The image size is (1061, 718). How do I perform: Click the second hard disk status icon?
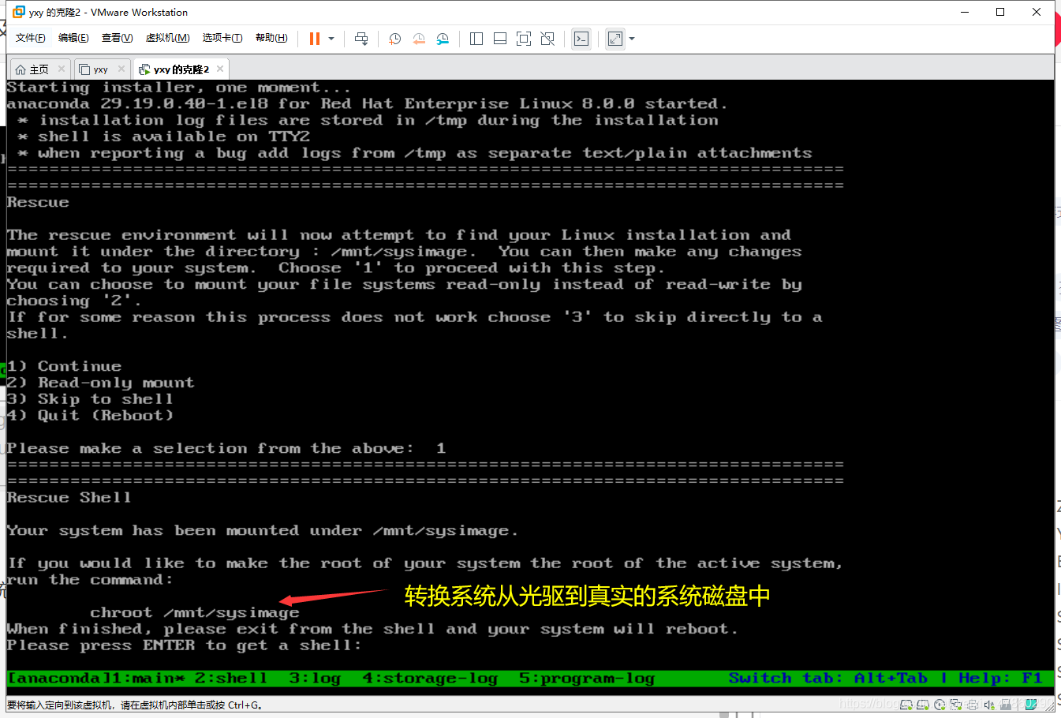[923, 704]
